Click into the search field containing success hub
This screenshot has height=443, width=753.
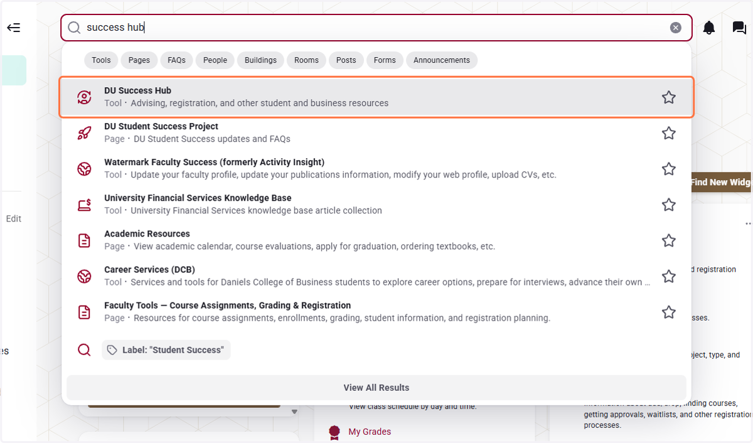pyautogui.click(x=376, y=28)
